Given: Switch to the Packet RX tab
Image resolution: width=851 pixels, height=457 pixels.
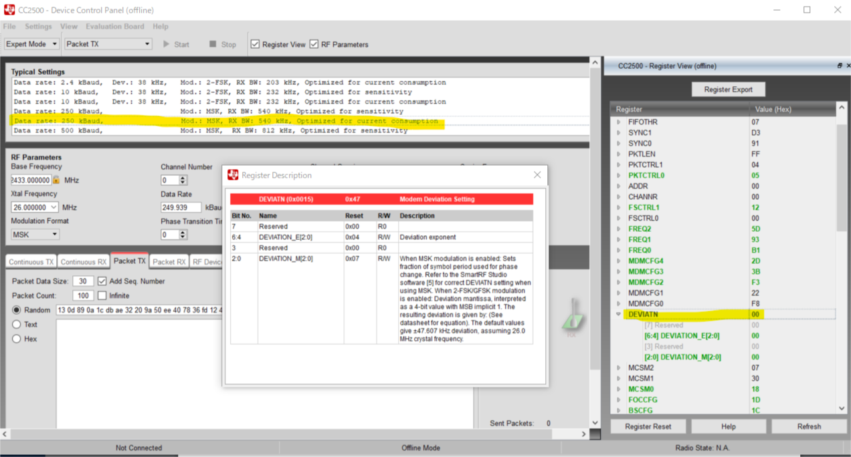Looking at the screenshot, I should [x=169, y=262].
